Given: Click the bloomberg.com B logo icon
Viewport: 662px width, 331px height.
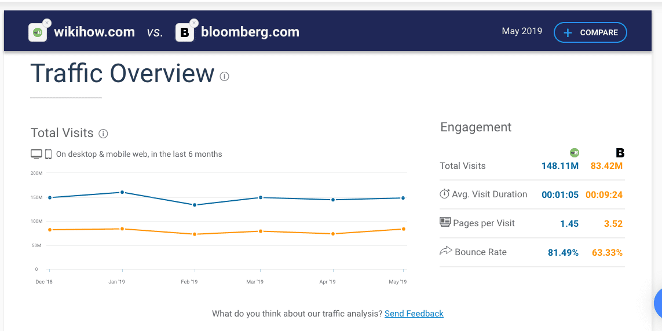Looking at the screenshot, I should click(x=184, y=32).
